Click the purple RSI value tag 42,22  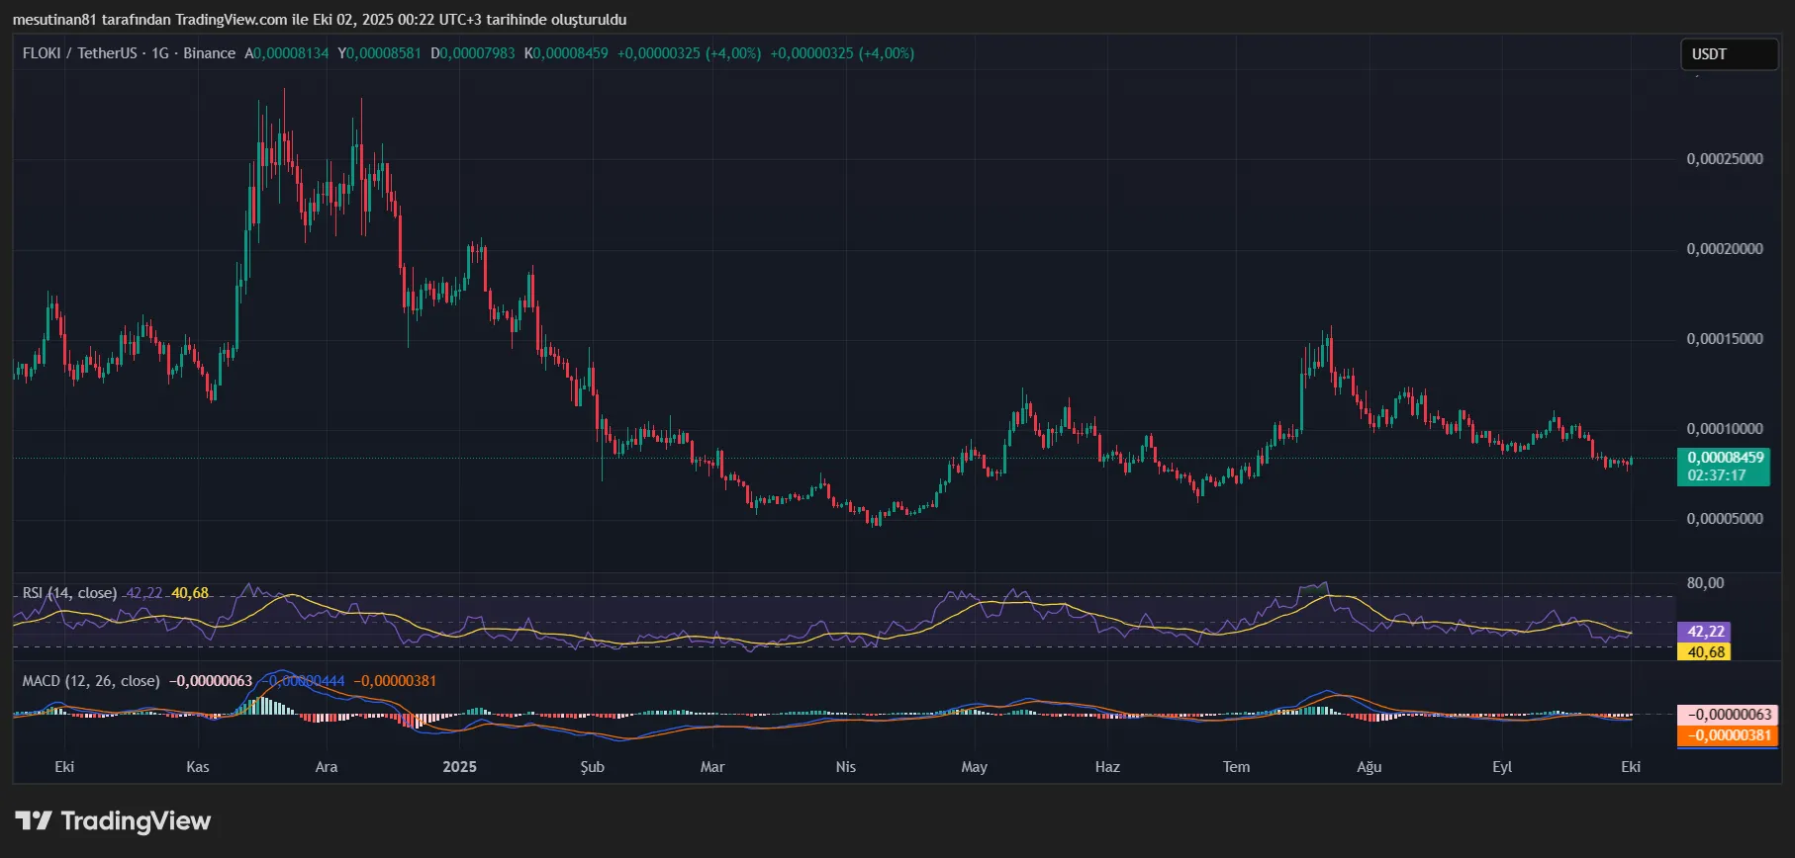point(1705,631)
